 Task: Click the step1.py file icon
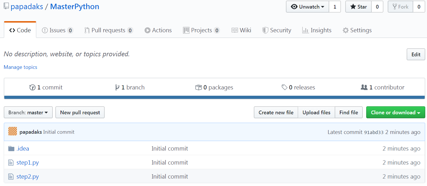point(11,163)
